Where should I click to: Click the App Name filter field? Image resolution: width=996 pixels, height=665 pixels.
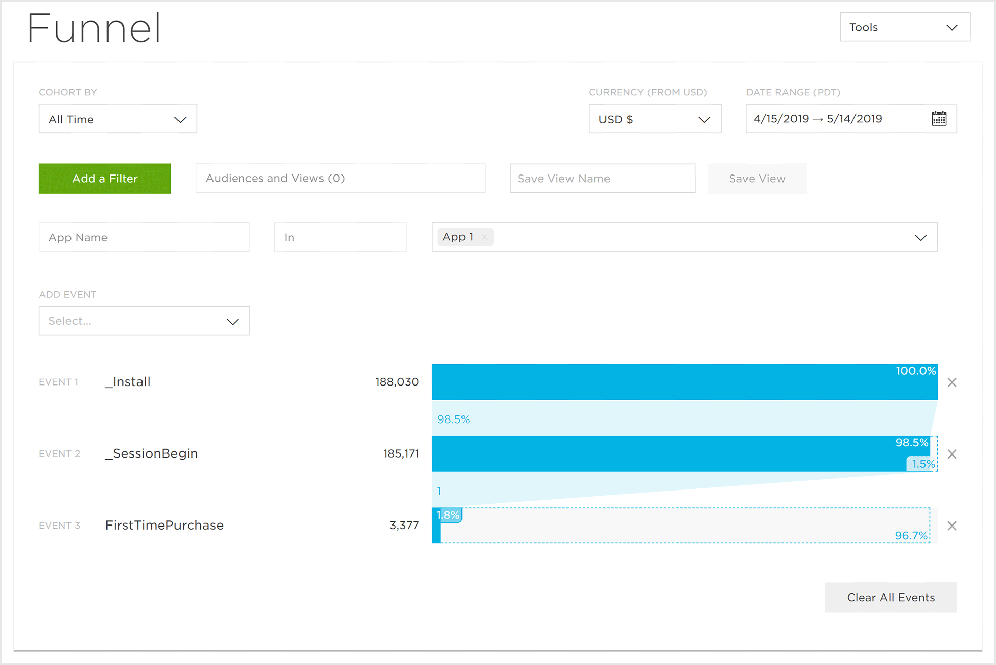144,237
